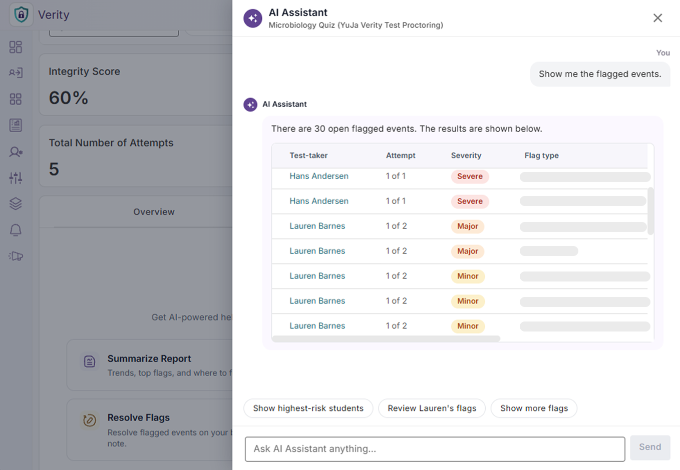Viewport: 680px width, 470px height.
Task: Open the notifications bell icon
Action: (x=16, y=230)
